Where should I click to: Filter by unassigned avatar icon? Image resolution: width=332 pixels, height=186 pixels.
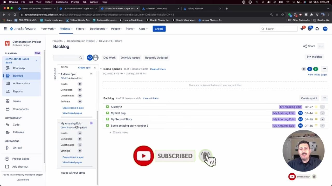(96, 58)
